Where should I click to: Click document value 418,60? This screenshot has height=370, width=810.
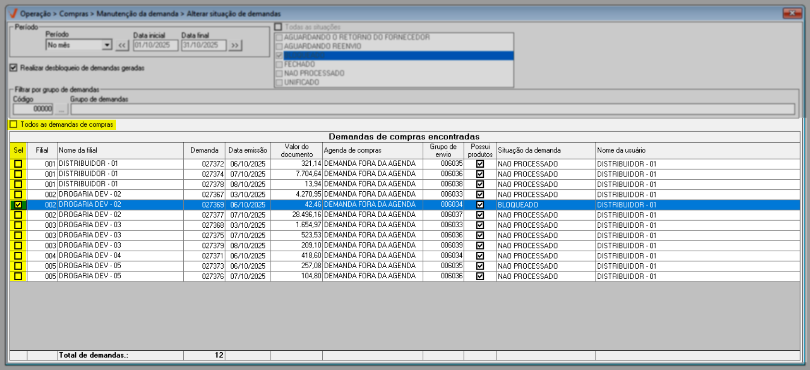(297, 256)
